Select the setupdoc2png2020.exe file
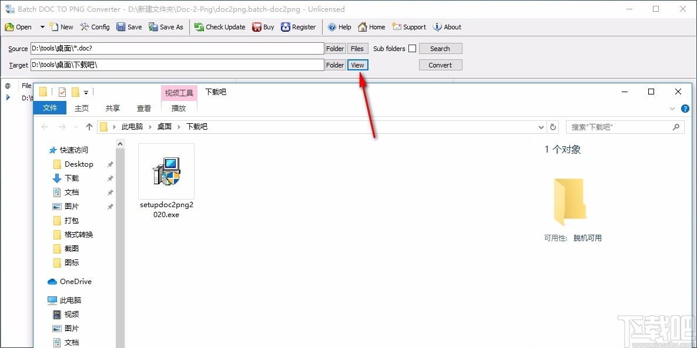This screenshot has width=697, height=348. pyautogui.click(x=166, y=181)
